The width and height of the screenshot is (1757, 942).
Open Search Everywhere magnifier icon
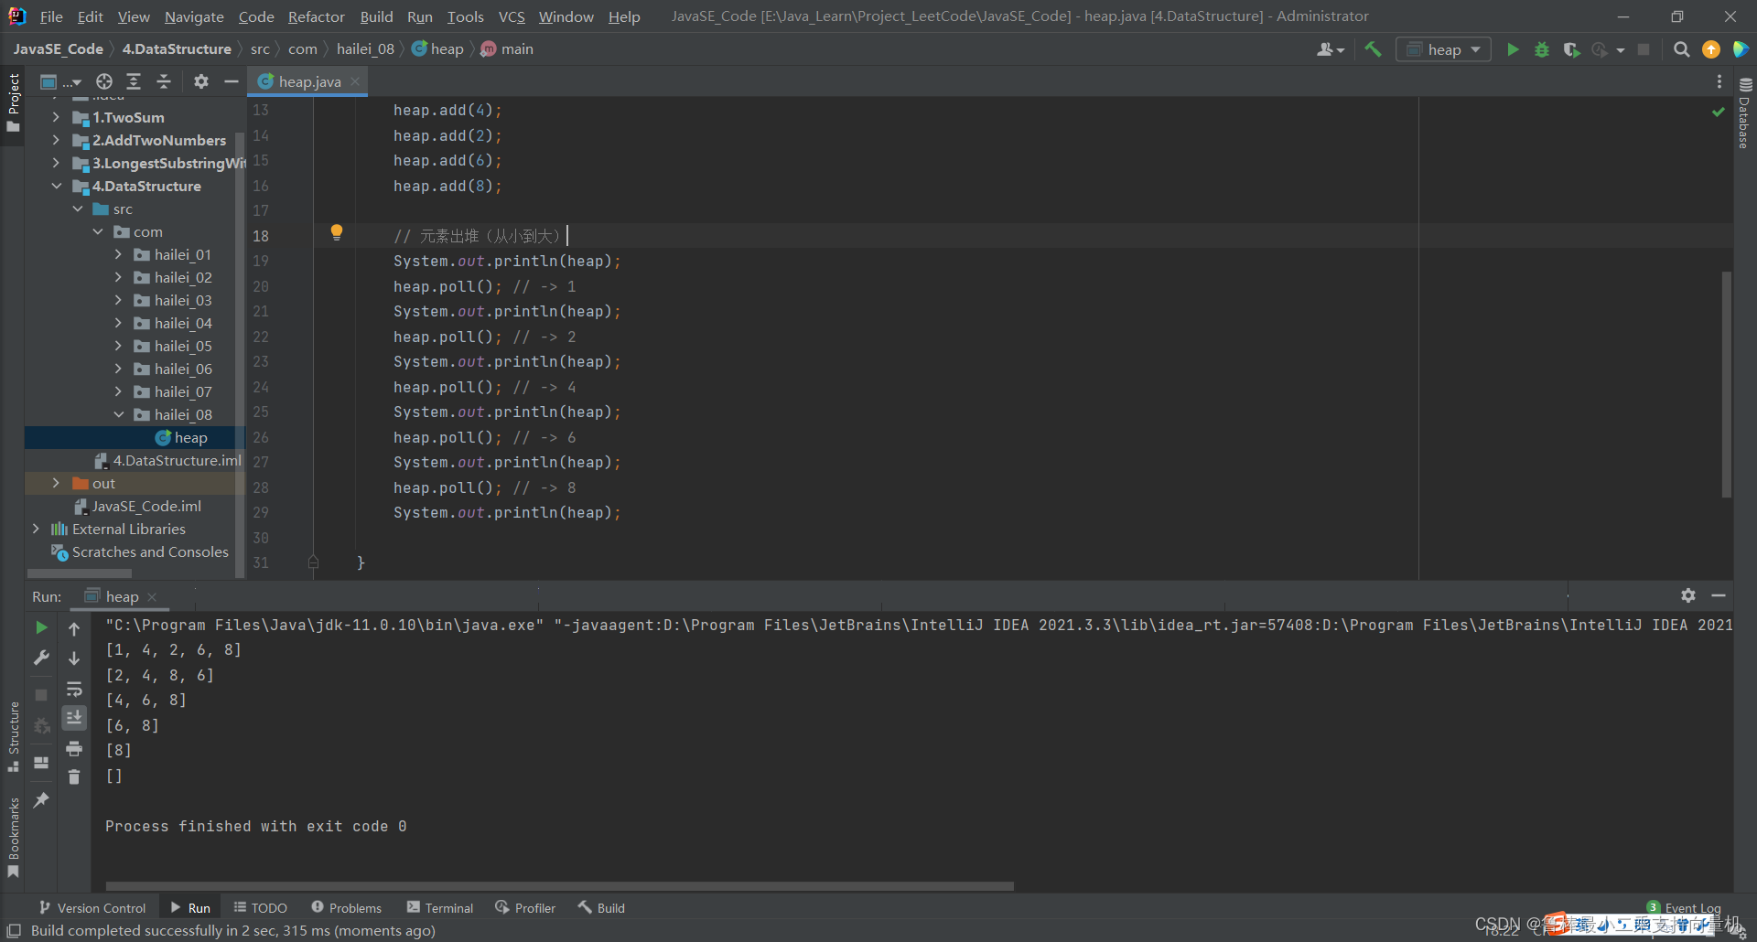[x=1682, y=49]
